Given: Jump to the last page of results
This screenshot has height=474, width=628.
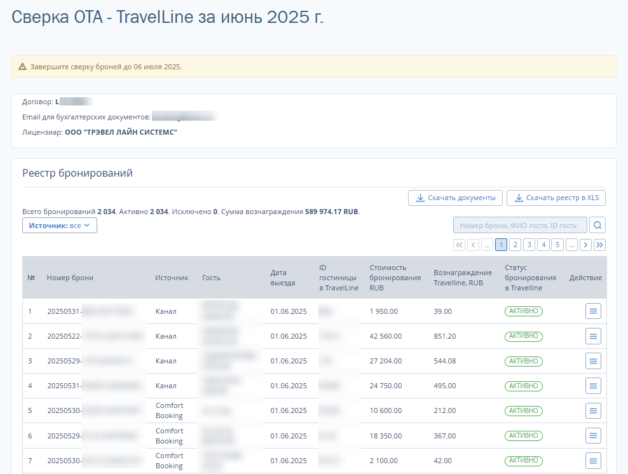Looking at the screenshot, I should (x=599, y=245).
